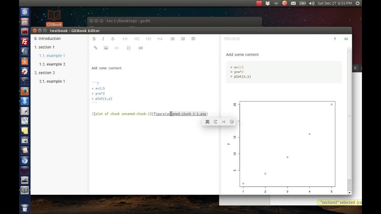Open the GitBook Editor launcher icon
The height and width of the screenshot is (214, 381).
[x=25, y=190]
